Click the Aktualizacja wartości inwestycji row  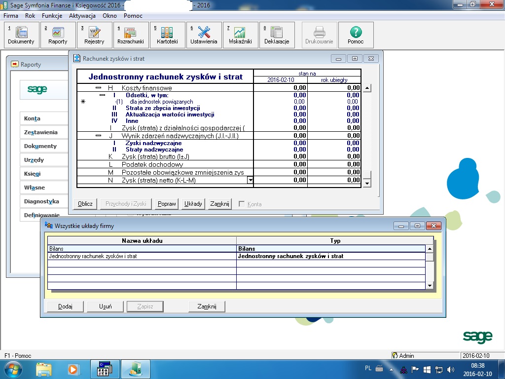(x=170, y=114)
